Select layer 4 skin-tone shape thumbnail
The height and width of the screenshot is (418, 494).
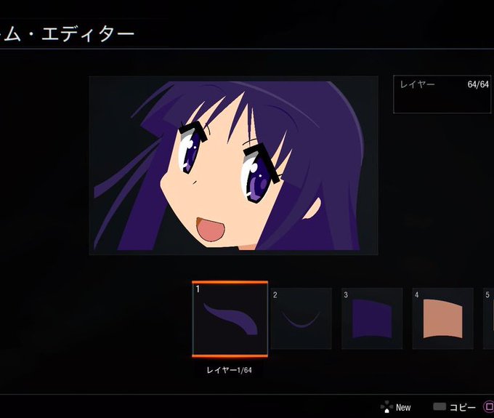pos(443,318)
